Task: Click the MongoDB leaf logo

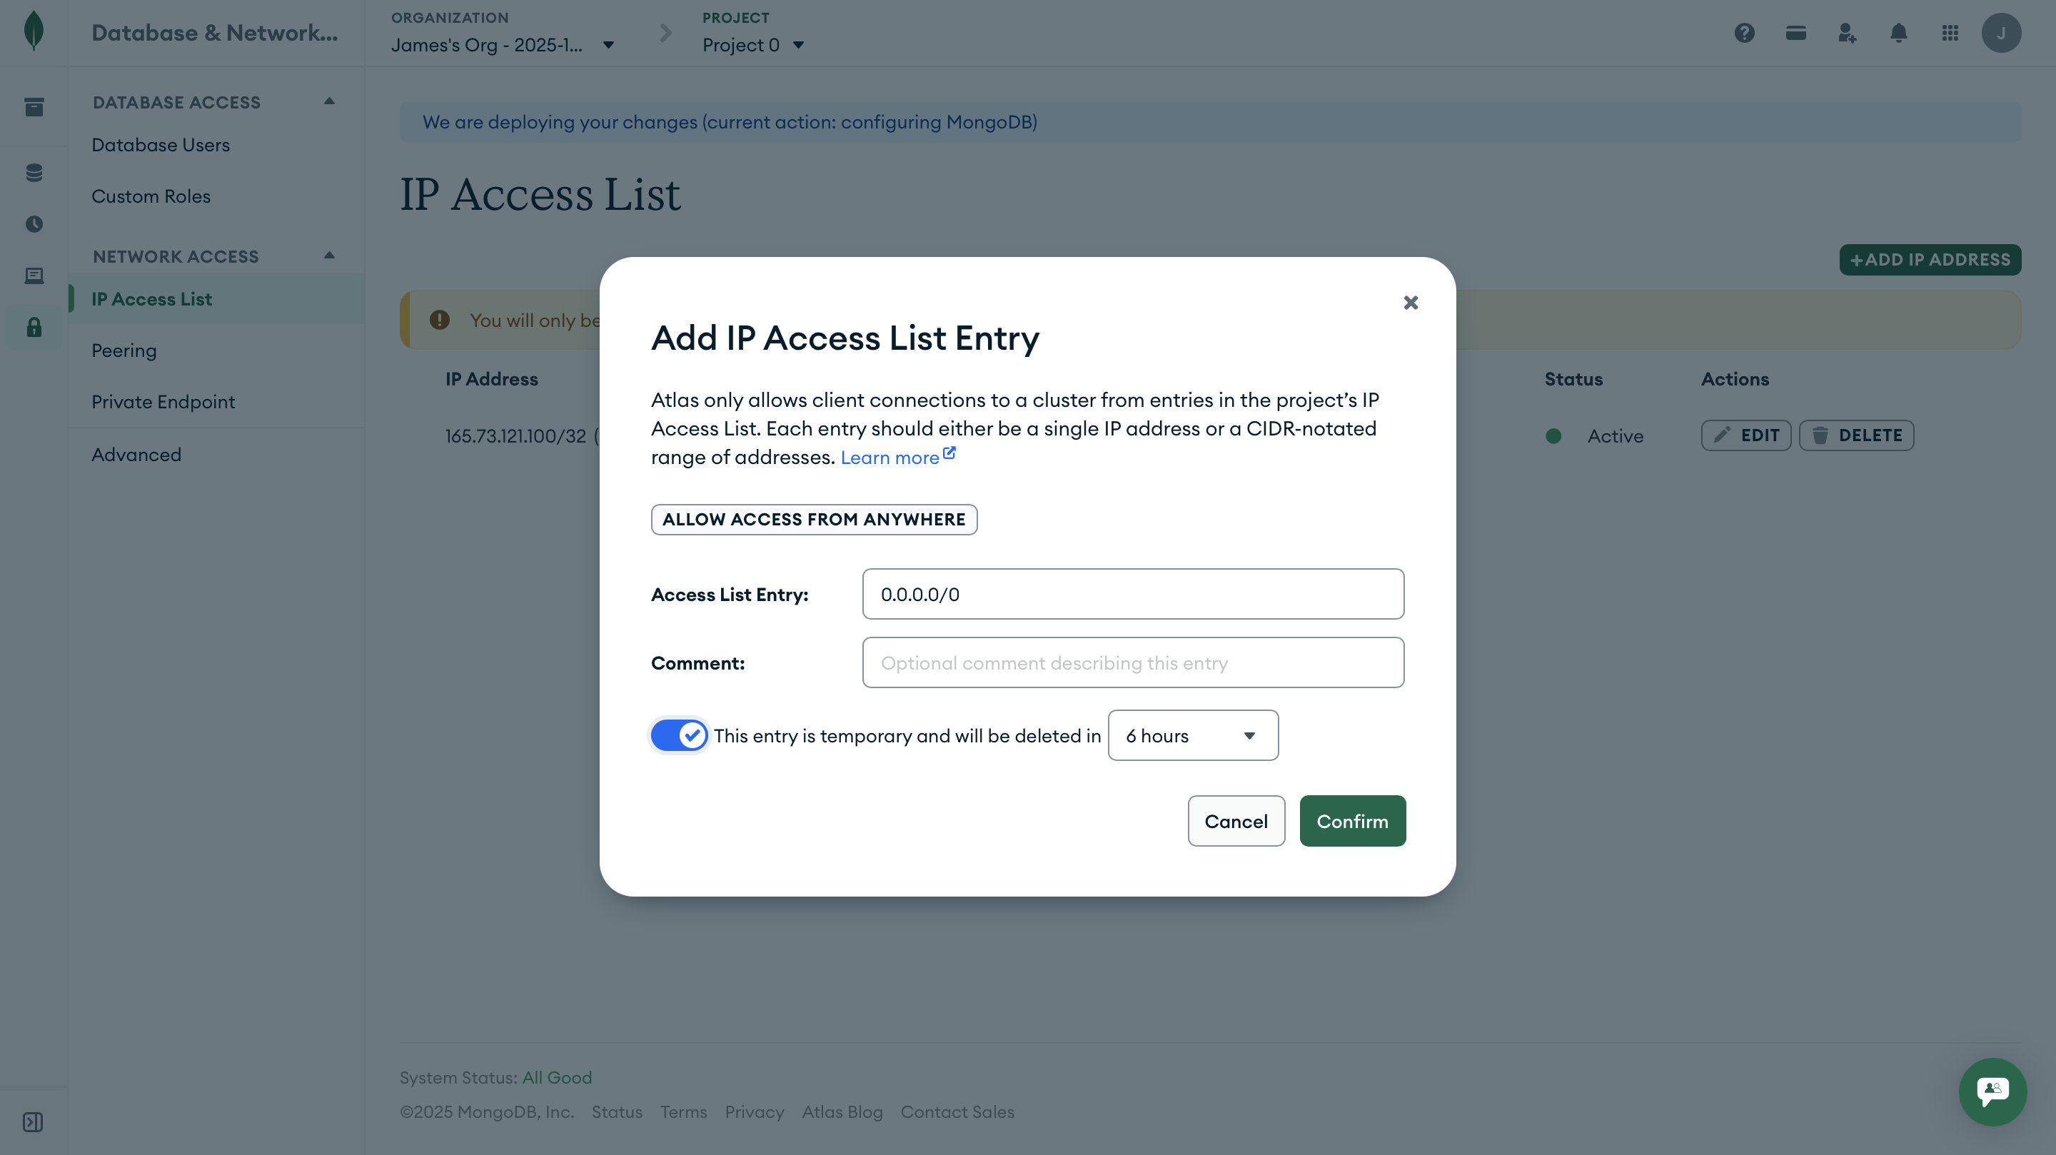Action: tap(34, 31)
